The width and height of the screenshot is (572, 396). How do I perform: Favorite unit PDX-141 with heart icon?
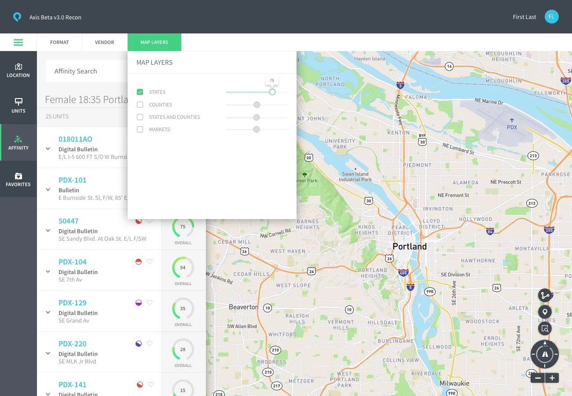pyautogui.click(x=151, y=385)
